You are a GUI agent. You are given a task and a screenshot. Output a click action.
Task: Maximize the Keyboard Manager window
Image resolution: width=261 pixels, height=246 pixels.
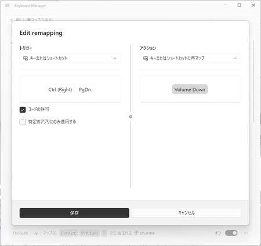pos(240,5)
